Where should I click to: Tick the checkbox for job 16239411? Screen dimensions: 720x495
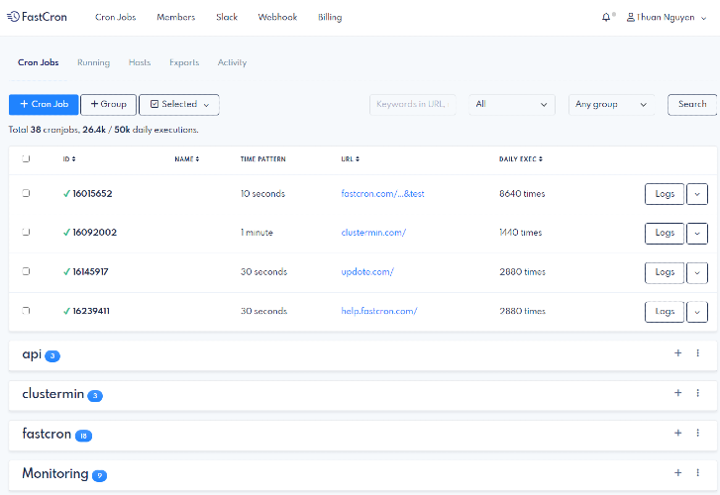[x=26, y=311]
